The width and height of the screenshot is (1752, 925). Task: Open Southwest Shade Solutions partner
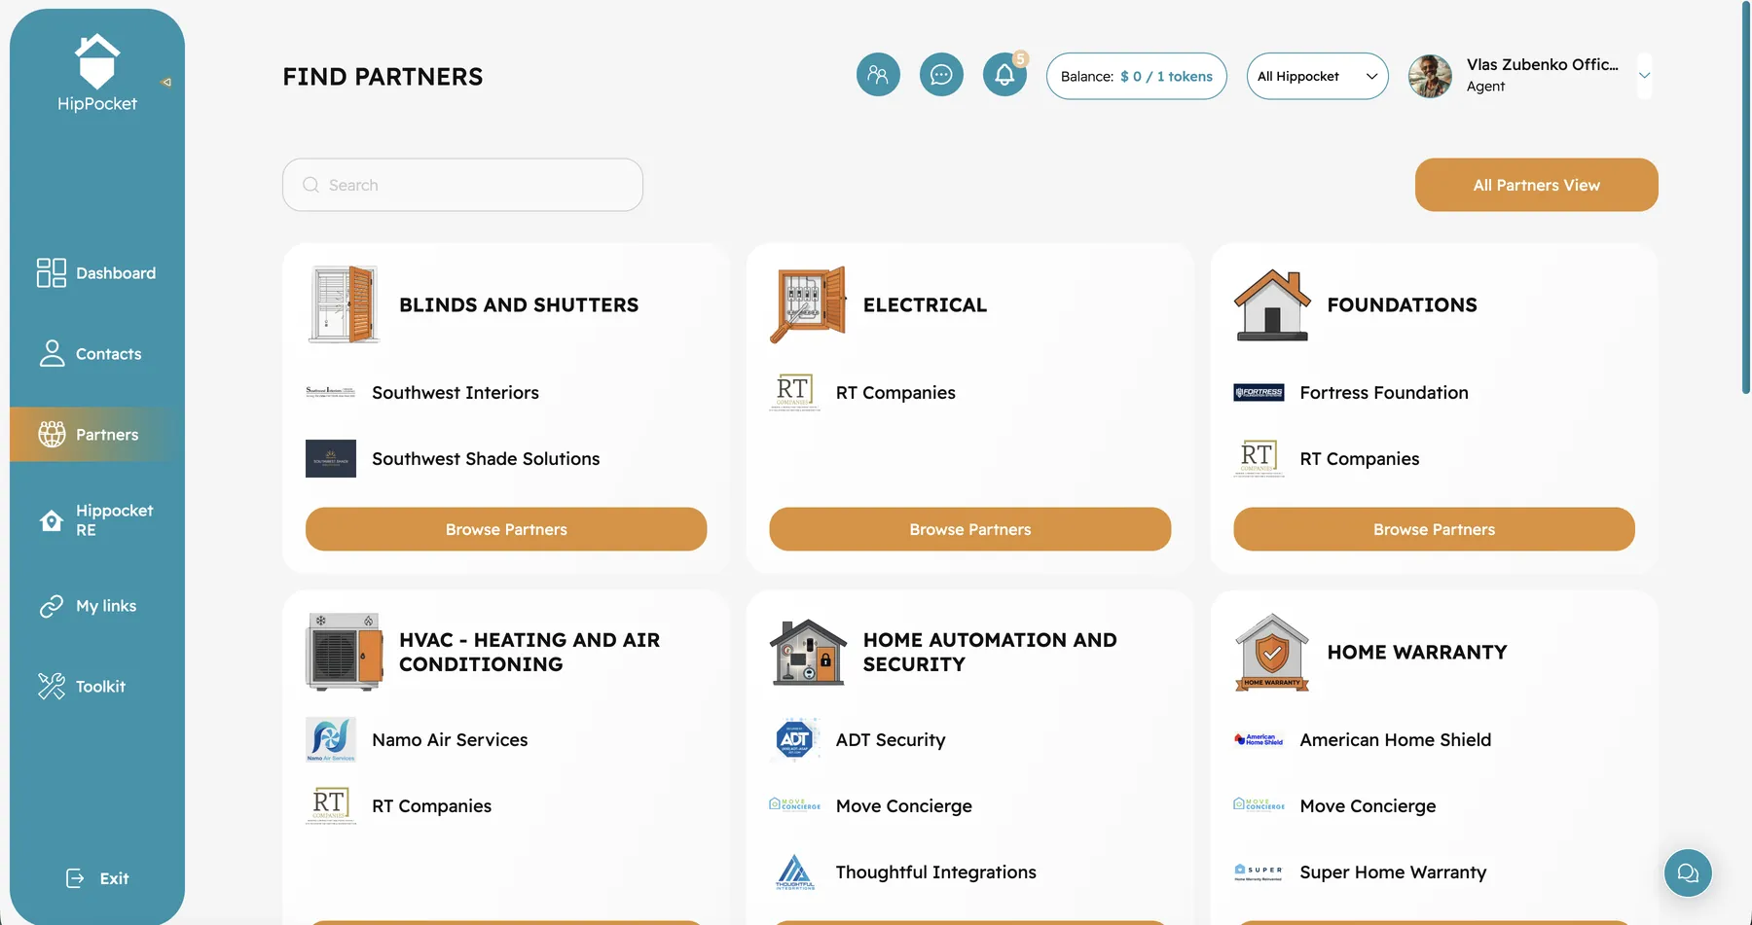click(486, 459)
